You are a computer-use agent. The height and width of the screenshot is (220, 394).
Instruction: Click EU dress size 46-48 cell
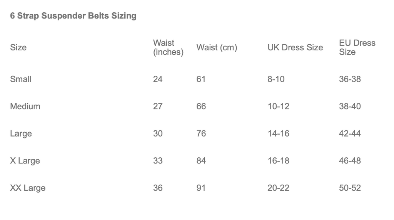click(x=350, y=161)
